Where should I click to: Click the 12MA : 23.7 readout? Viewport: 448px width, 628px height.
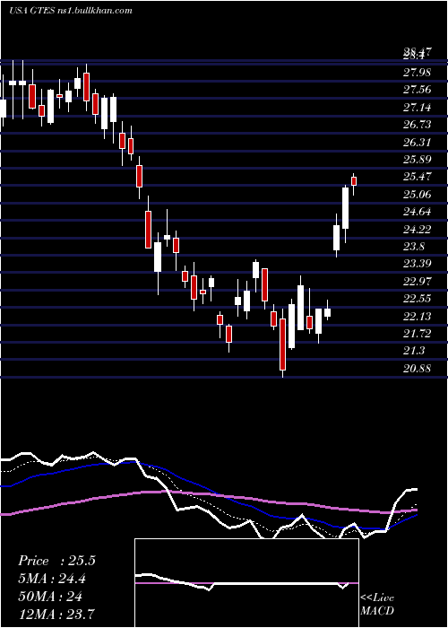click(56, 614)
